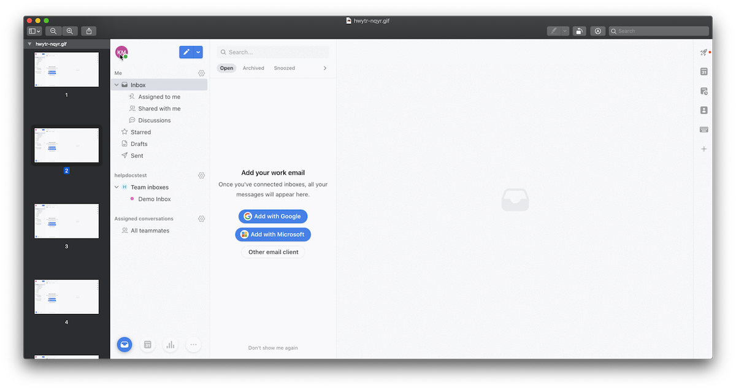Select the Inbox folder

click(x=159, y=85)
